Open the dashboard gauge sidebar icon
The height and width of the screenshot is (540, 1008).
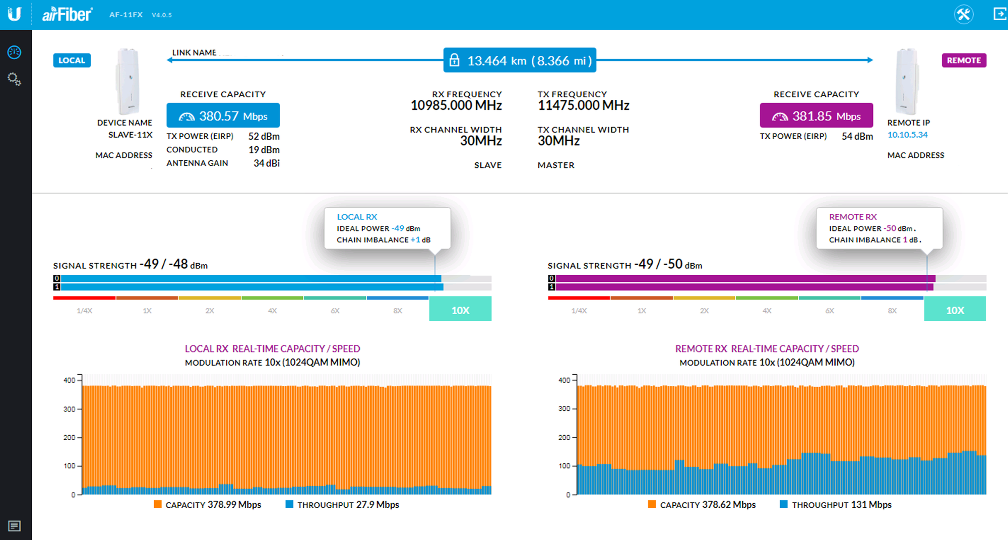[14, 52]
